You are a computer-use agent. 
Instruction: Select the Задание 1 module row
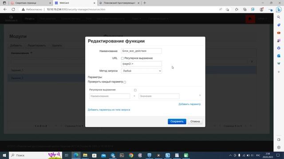point(46,70)
